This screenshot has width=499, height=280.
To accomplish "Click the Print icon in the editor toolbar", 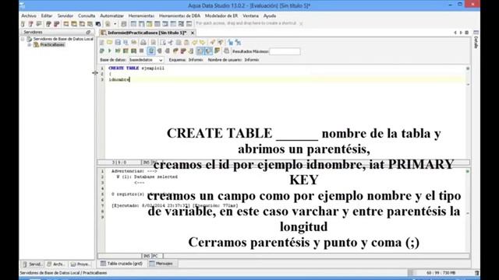I will (143, 42).
